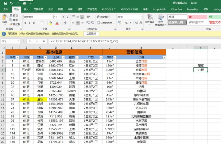This screenshot has width=221, height=144.
Task: Open the fill color dropdown arrow
Action: (54, 23)
